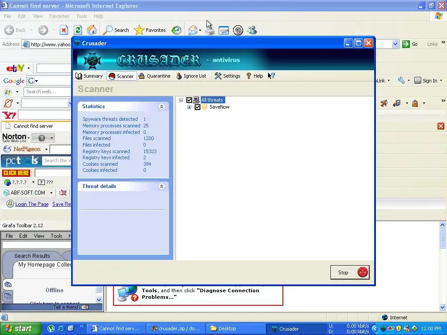Screen dimensions: 447x335
Task: Open the Quarantine section
Action: tap(155, 76)
